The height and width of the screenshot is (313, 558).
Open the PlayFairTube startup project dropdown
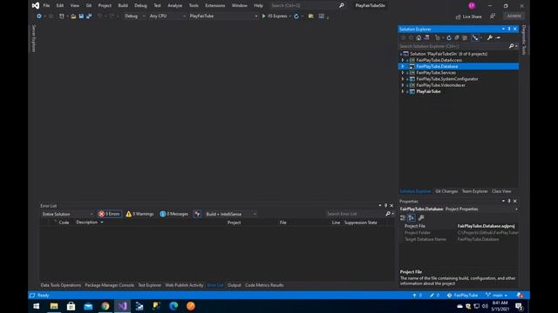[x=223, y=16]
